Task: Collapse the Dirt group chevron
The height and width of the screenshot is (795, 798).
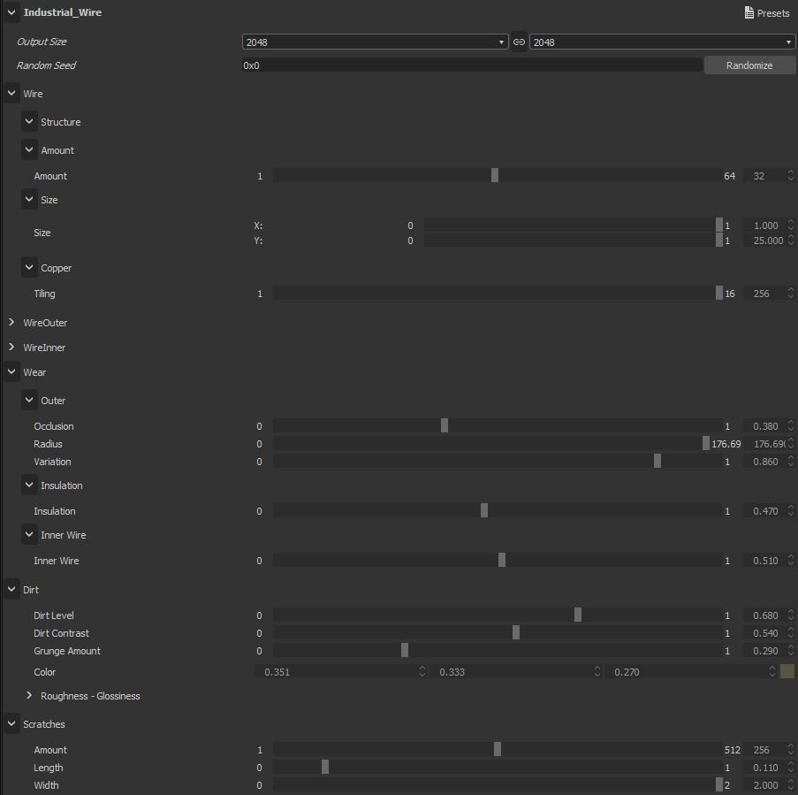Action: point(11,589)
